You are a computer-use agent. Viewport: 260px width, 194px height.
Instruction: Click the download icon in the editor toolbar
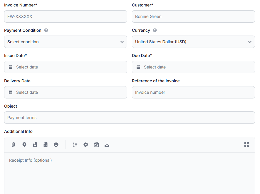(x=107, y=145)
